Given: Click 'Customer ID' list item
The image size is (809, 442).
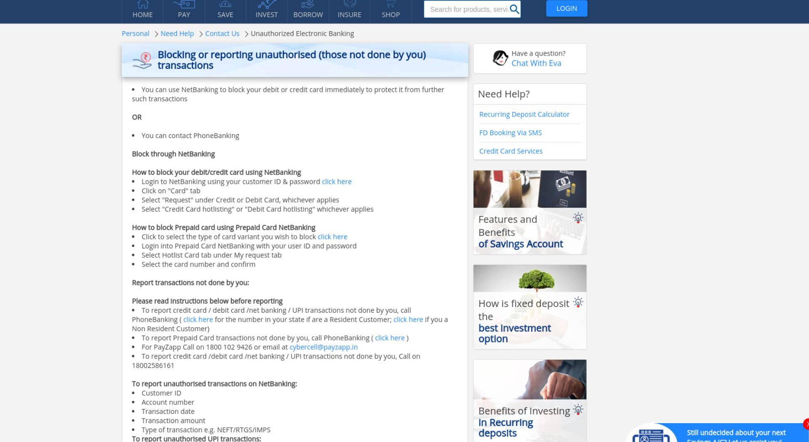Looking at the screenshot, I should point(161,393).
